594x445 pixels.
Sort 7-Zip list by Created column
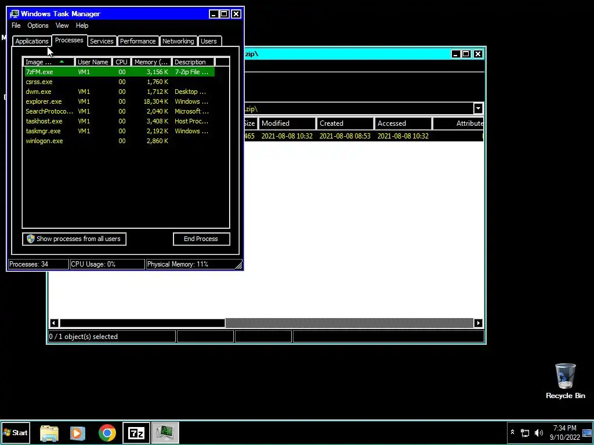(345, 123)
